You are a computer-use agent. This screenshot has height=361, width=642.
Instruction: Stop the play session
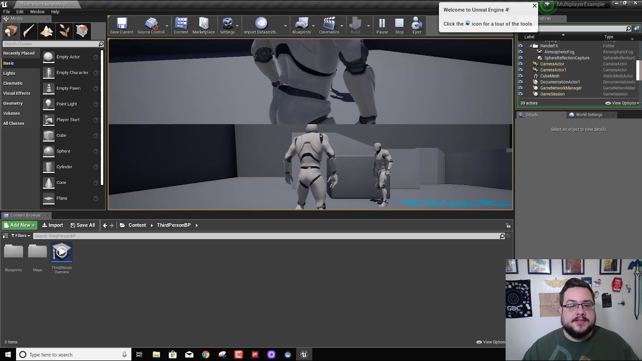(399, 26)
